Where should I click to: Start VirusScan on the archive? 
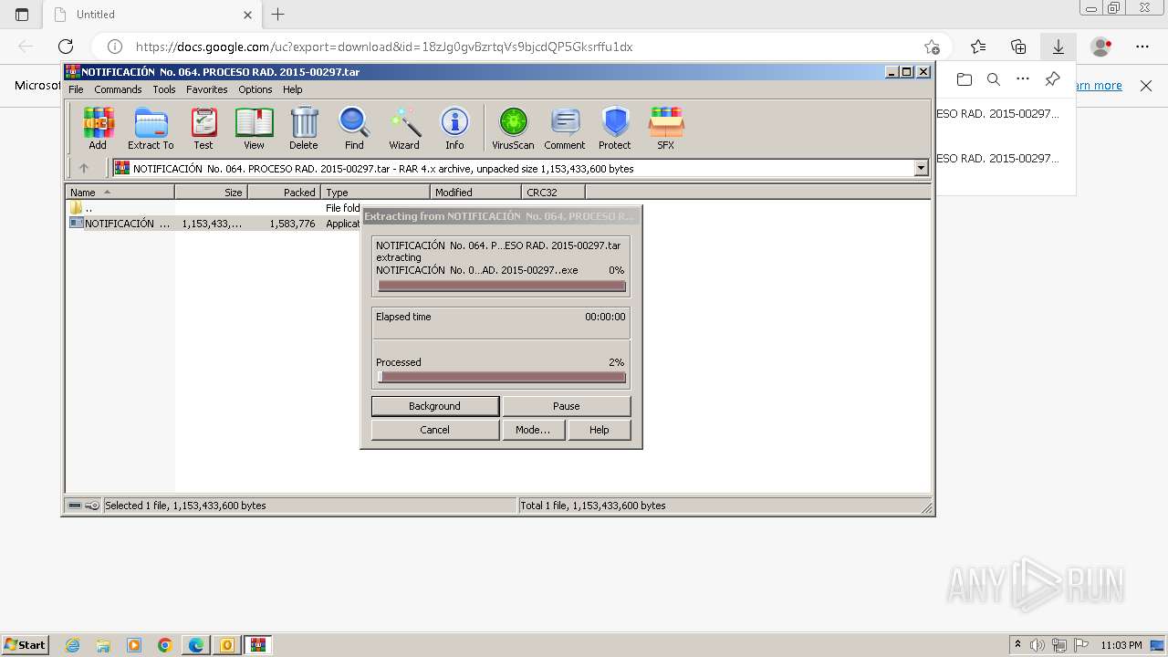point(513,128)
